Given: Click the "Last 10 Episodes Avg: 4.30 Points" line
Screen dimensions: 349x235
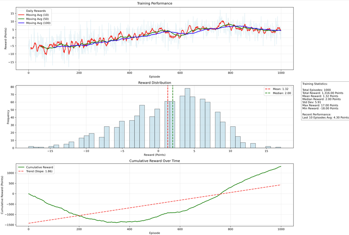Looking at the screenshot, I should click(325, 118).
